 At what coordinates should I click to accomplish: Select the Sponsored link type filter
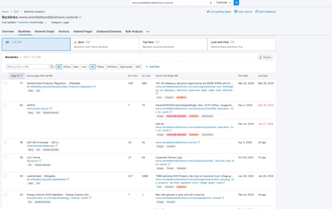coord(126,67)
